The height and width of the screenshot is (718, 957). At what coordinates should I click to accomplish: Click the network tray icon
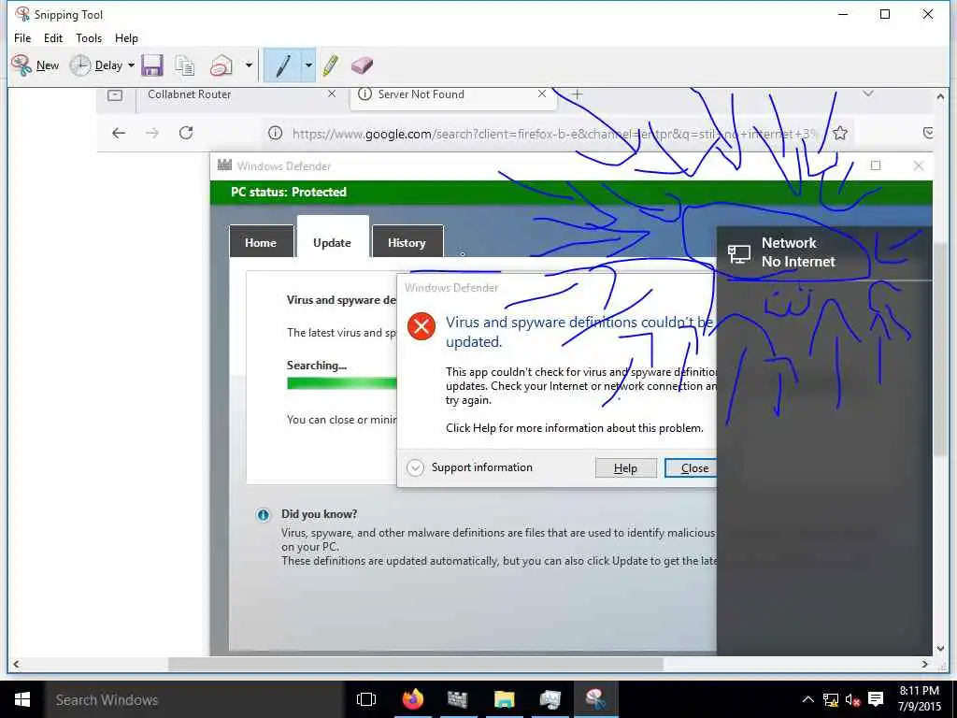point(830,699)
